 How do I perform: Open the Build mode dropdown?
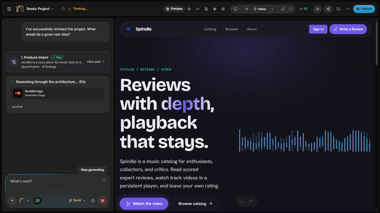point(77,201)
